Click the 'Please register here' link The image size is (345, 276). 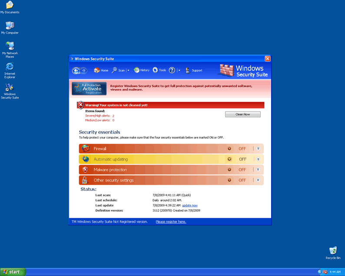tap(171, 222)
